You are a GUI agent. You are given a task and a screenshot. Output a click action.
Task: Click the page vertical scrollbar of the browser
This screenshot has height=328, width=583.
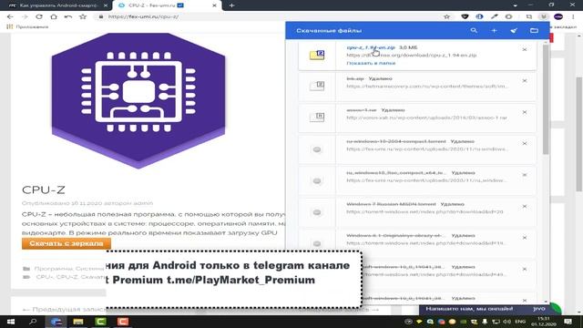point(579,134)
